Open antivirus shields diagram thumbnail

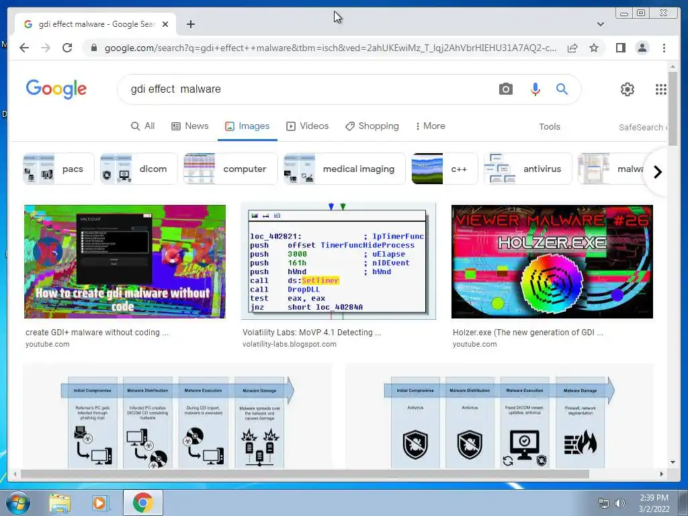tap(499, 416)
